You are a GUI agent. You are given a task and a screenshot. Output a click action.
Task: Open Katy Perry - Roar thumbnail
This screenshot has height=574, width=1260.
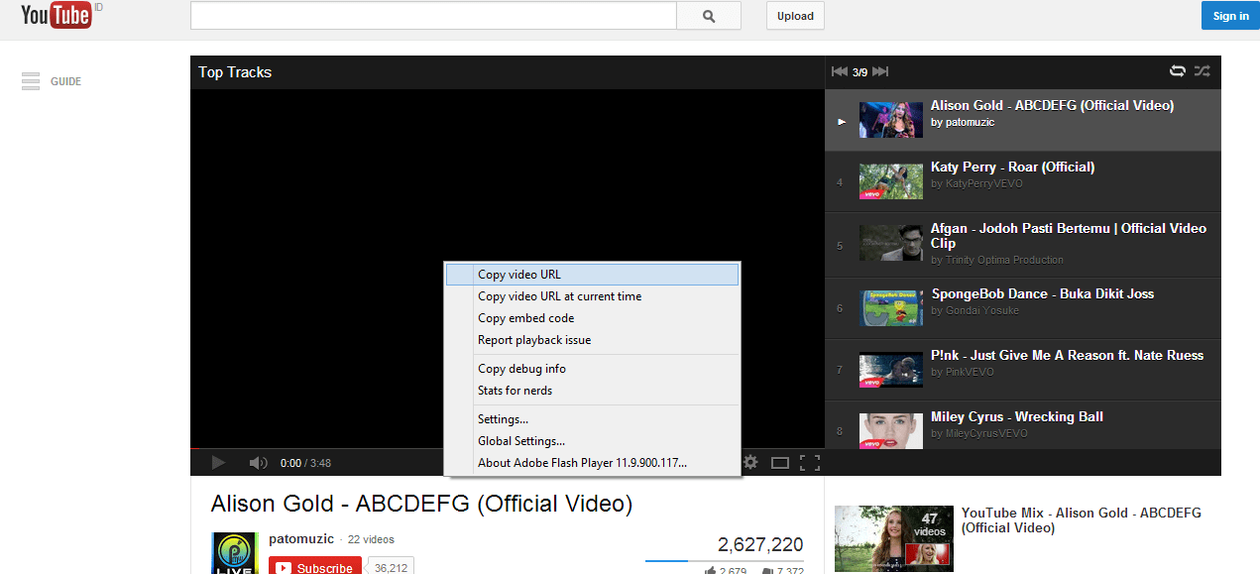click(891, 182)
